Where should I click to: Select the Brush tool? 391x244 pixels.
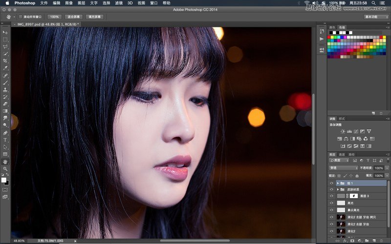coord(5,82)
